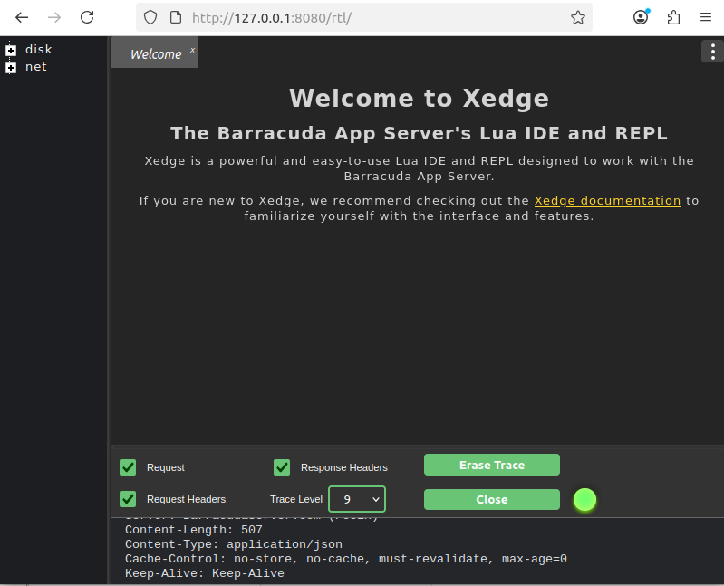Click the browser back arrow
The height and width of the screenshot is (586, 724).
(x=22, y=17)
